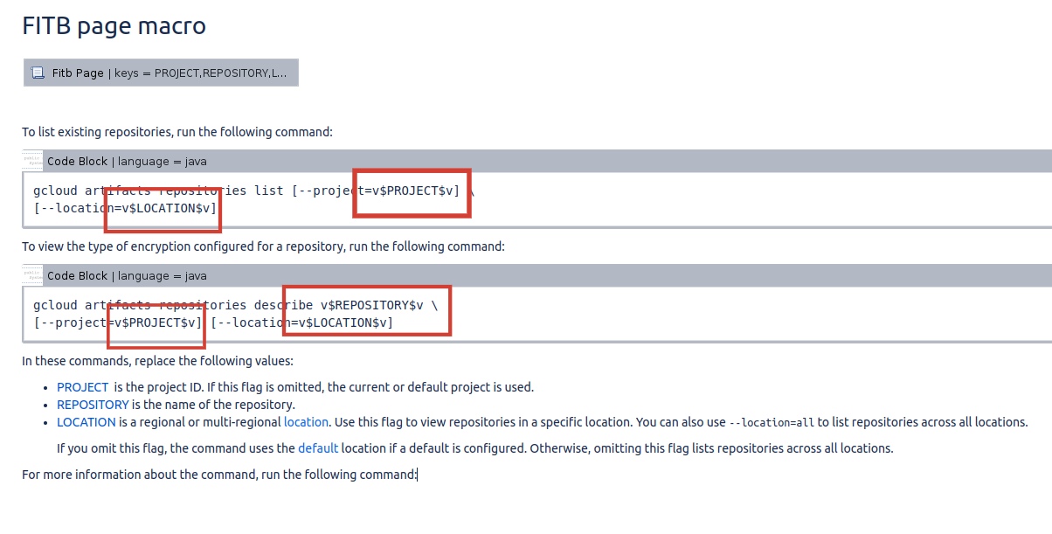Select the second Code Block header title
The width and height of the screenshot is (1052, 534).
127,275
